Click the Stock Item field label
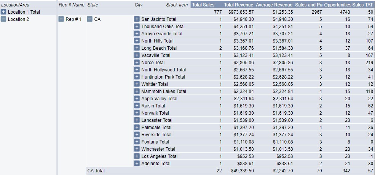Viewport: 375px width, 175px height. [177, 5]
